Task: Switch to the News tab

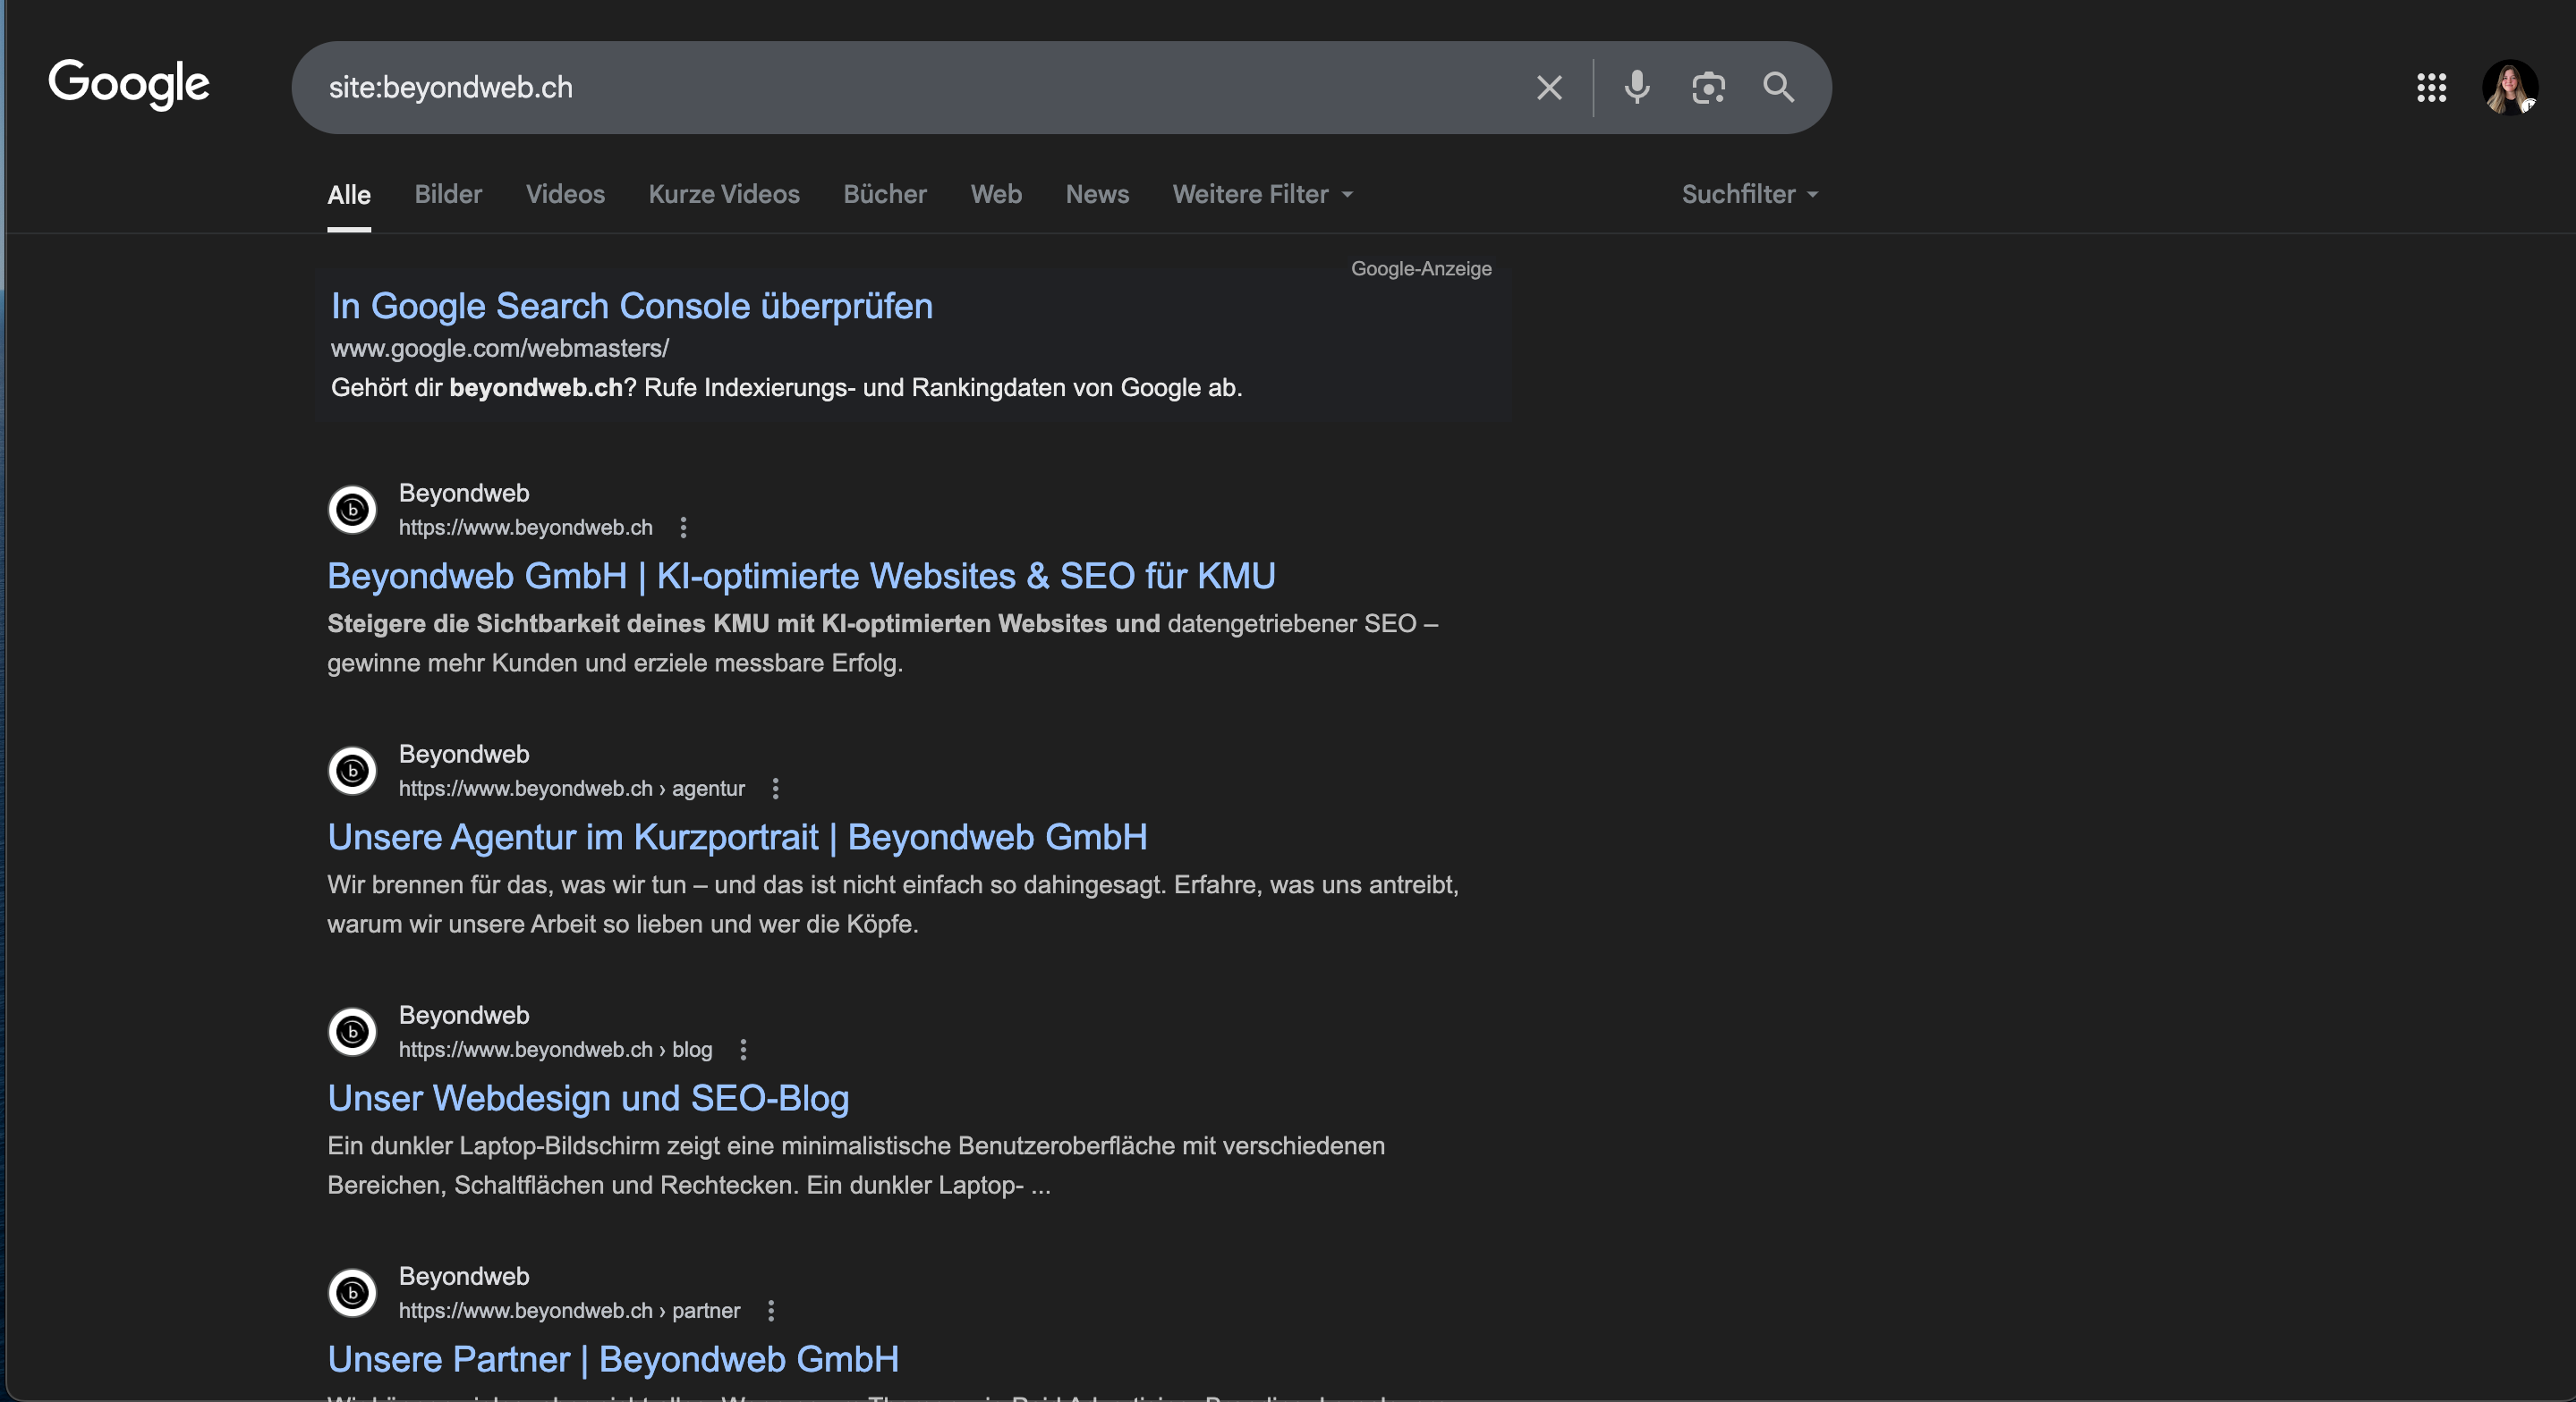Action: click(1097, 194)
